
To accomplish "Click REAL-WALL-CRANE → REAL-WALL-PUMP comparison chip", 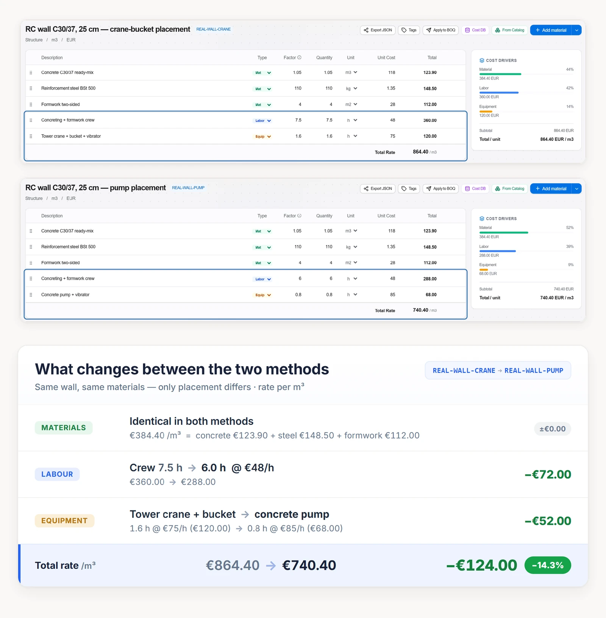I will (498, 371).
